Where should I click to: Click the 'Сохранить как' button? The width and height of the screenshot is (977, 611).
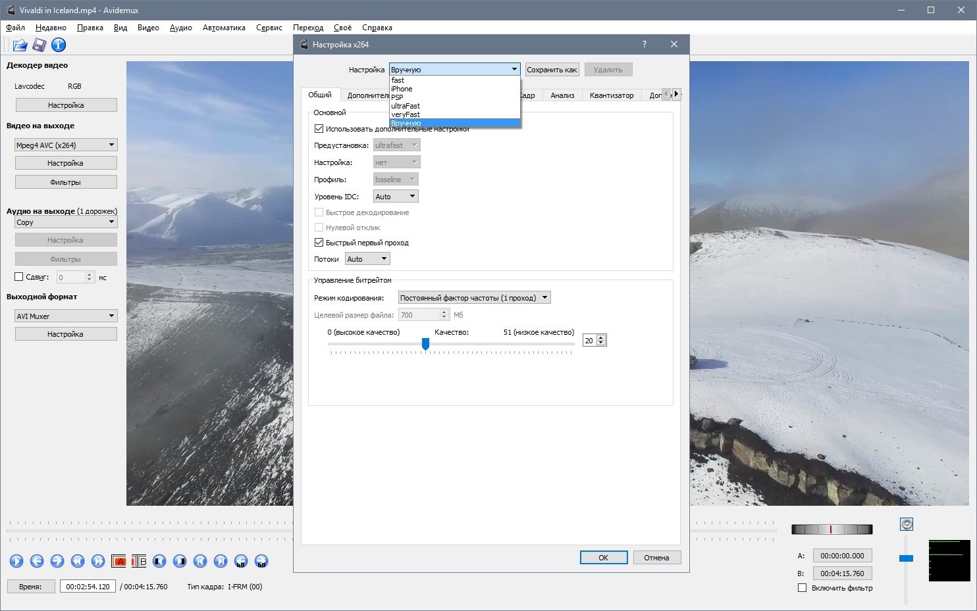(552, 70)
